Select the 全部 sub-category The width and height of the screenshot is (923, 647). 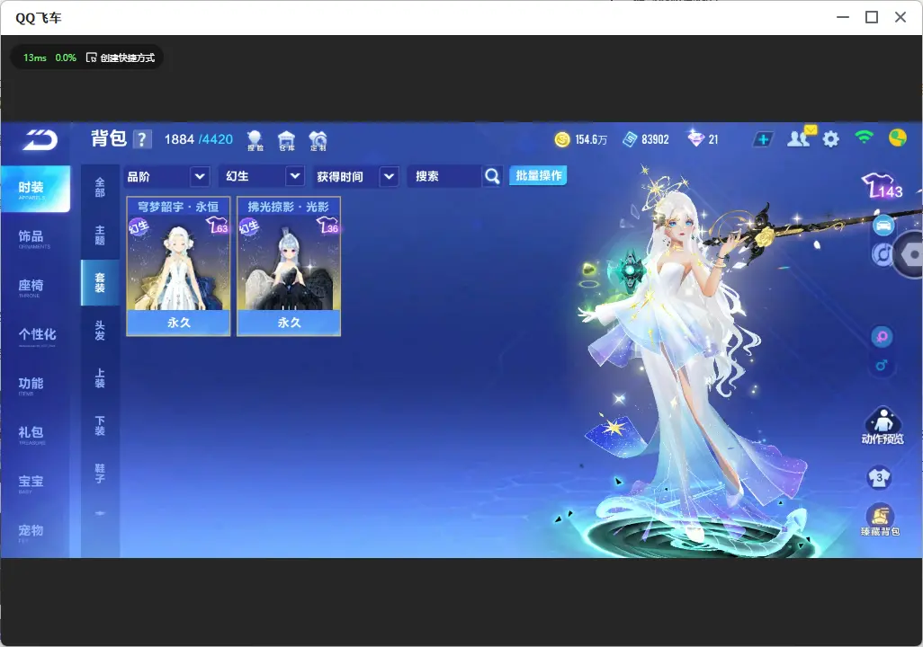100,187
